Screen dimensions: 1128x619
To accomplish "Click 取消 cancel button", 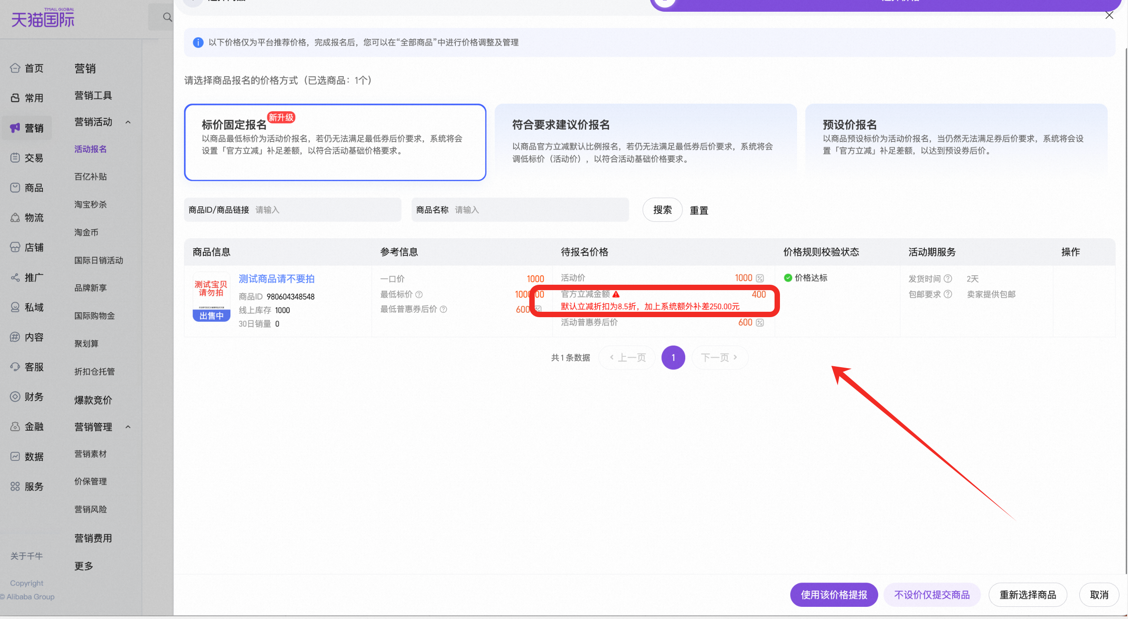I will pos(1099,595).
